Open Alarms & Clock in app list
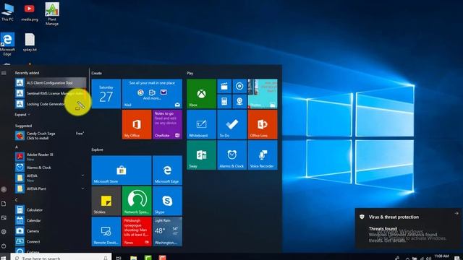463x260 pixels. coord(51,168)
